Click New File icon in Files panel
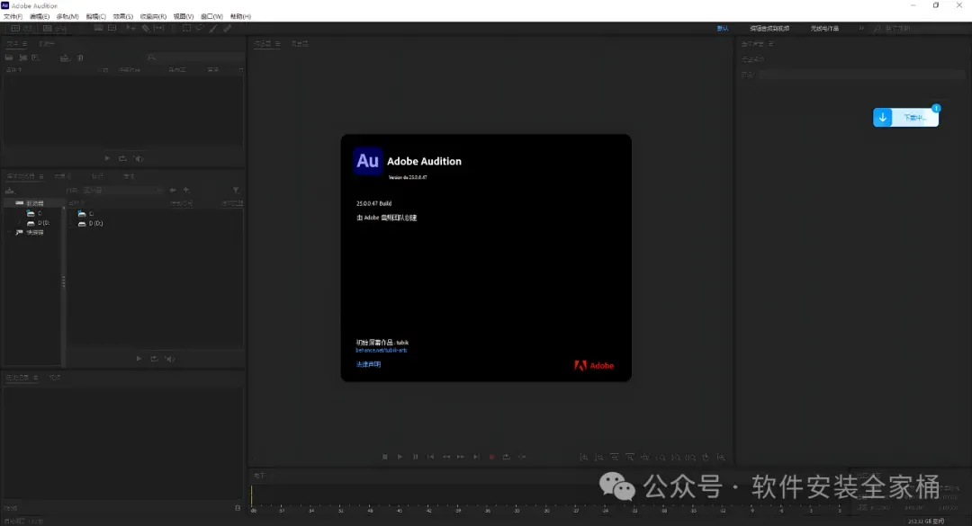The height and width of the screenshot is (526, 972). 35,58
